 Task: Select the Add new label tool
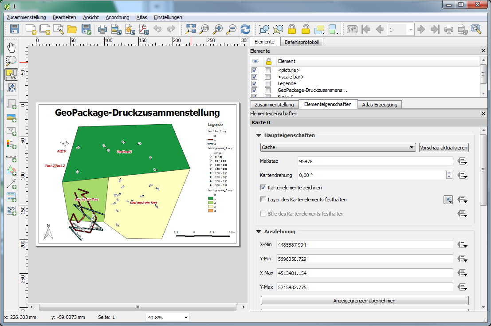[11, 131]
